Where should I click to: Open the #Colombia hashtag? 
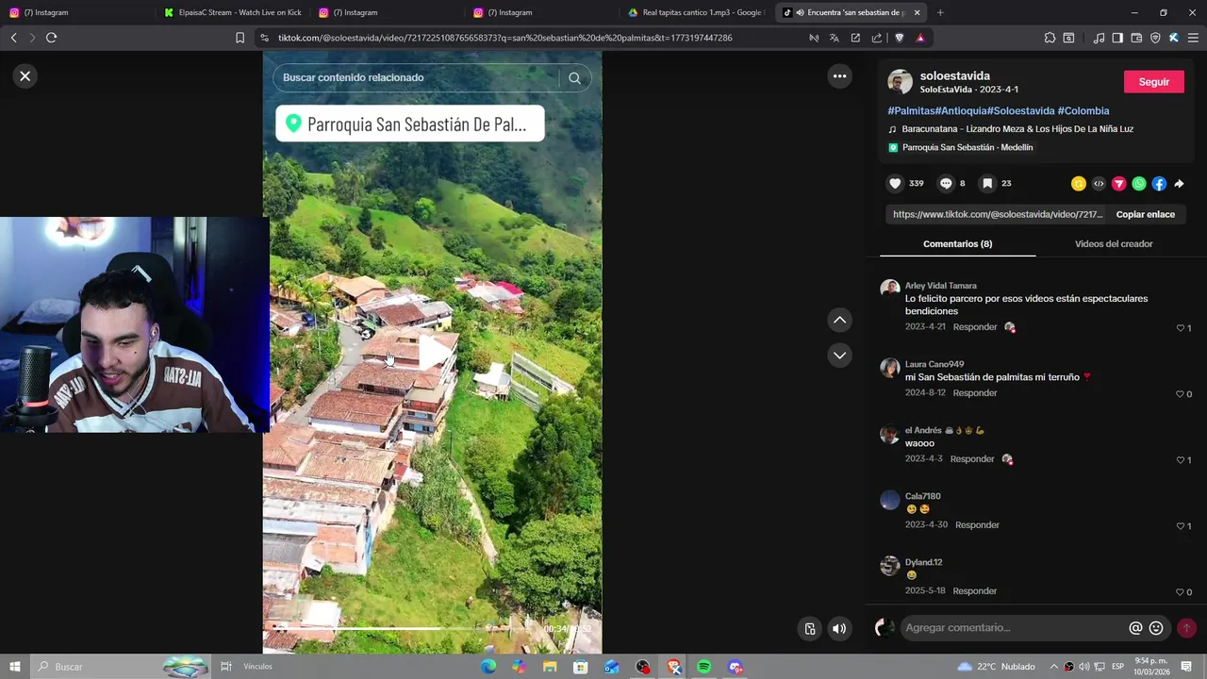(x=1083, y=111)
